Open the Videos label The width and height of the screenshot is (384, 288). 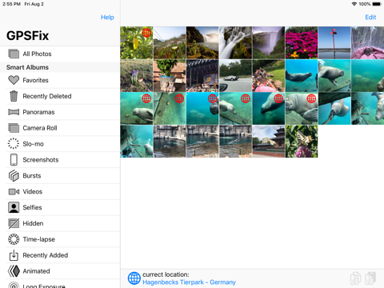tap(33, 192)
